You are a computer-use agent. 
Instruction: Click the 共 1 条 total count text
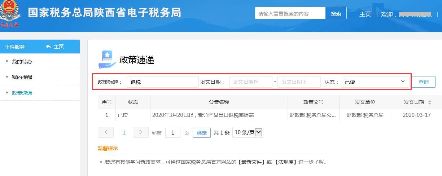222,133
